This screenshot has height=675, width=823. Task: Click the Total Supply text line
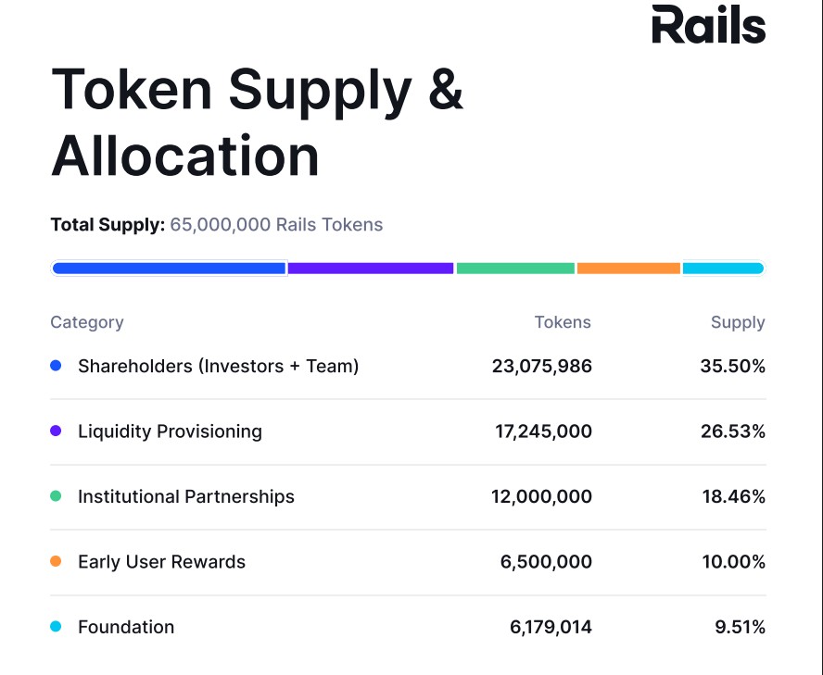tap(216, 224)
